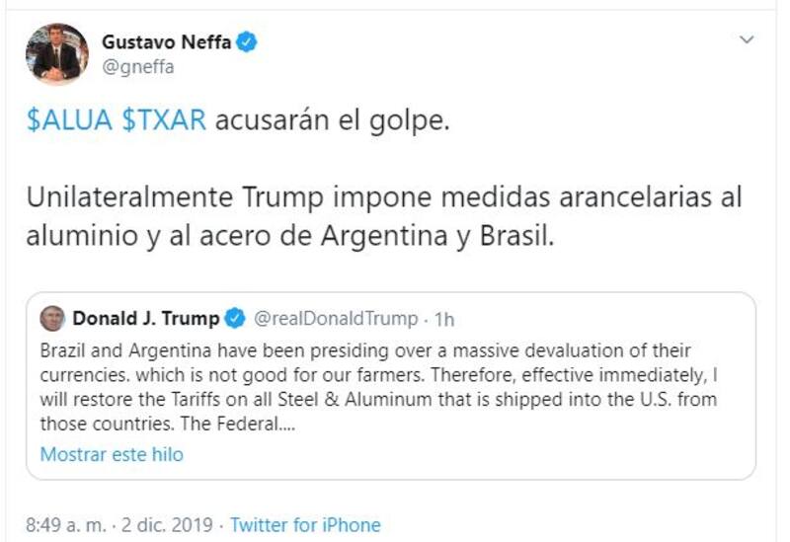790x542 pixels.
Task: Click the '1h' quoted tweet timestamp
Action: [444, 319]
